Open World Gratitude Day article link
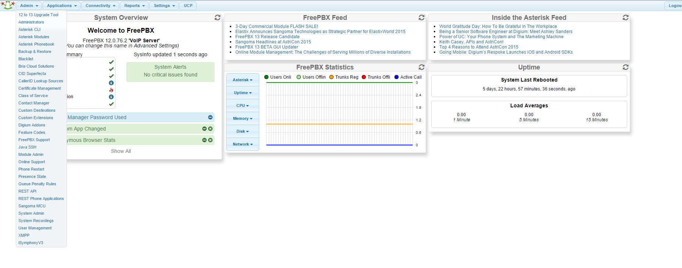682x268 pixels. click(x=498, y=26)
